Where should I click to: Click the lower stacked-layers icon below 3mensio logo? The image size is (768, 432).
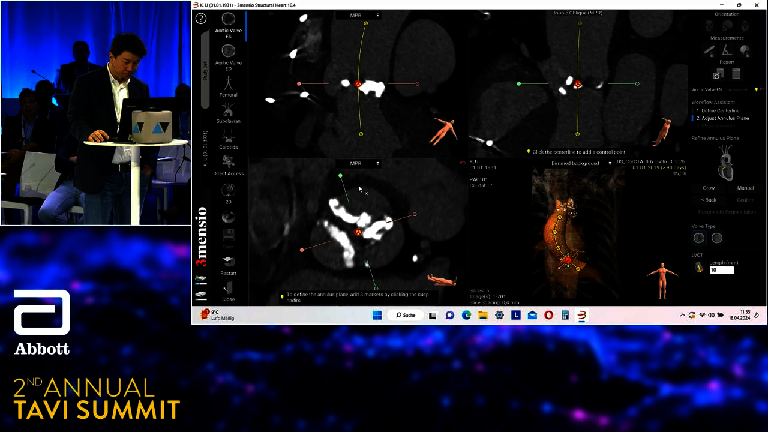201,295
